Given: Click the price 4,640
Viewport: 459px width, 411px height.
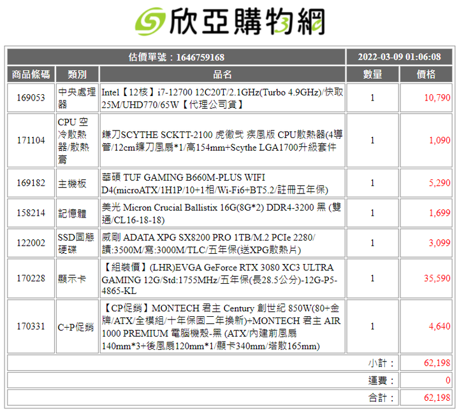Looking at the screenshot, I should coord(440,326).
